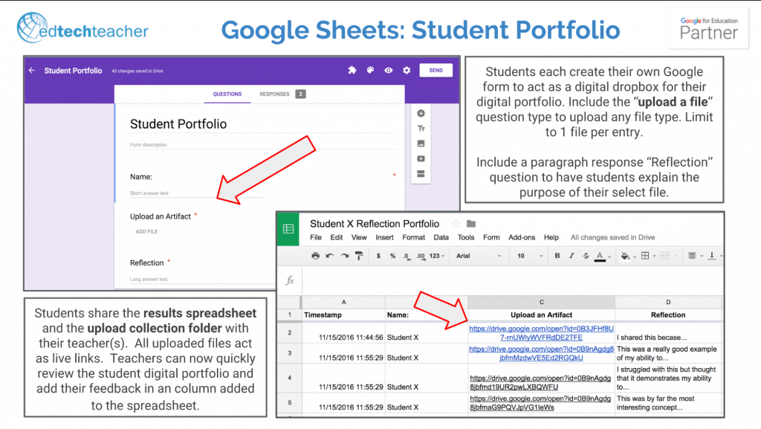Toggle strikethrough in the Sheets toolbar
761x429 pixels.
click(x=585, y=256)
